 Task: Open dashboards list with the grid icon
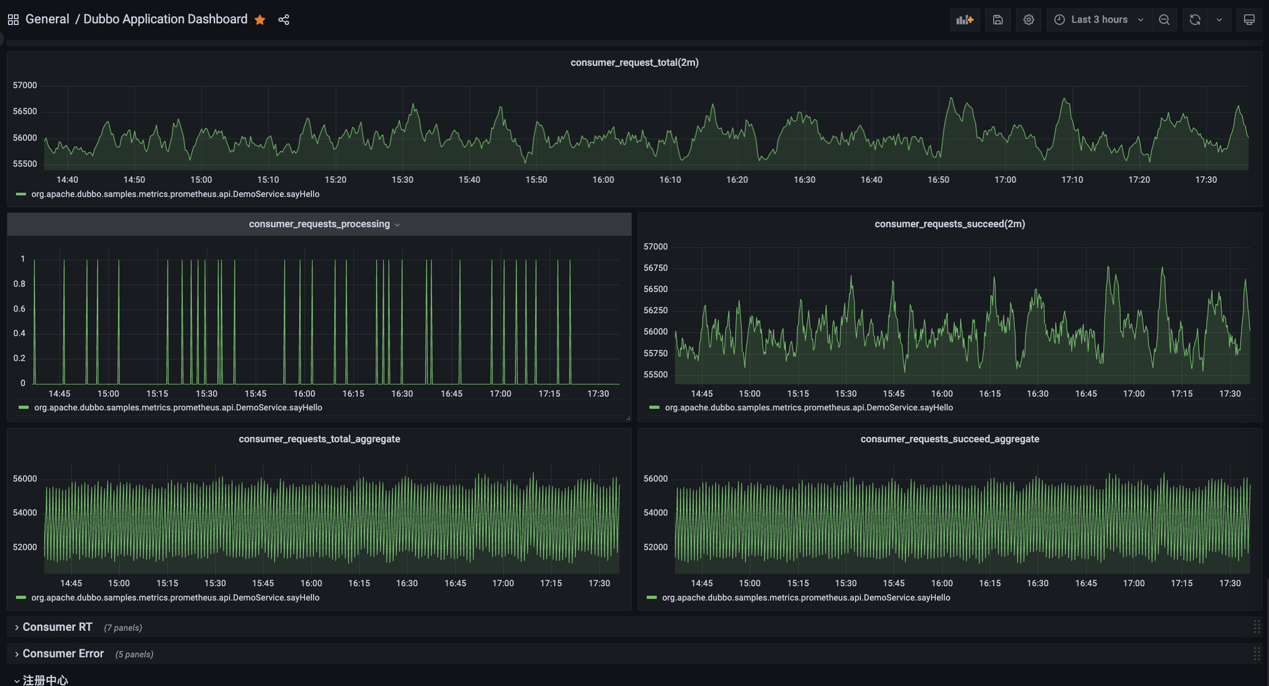(13, 19)
